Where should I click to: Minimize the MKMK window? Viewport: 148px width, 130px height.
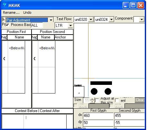[x=126, y=5]
